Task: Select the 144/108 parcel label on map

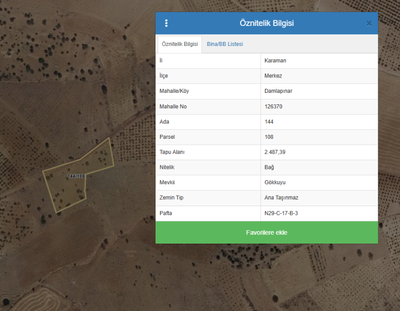Action: coord(76,176)
